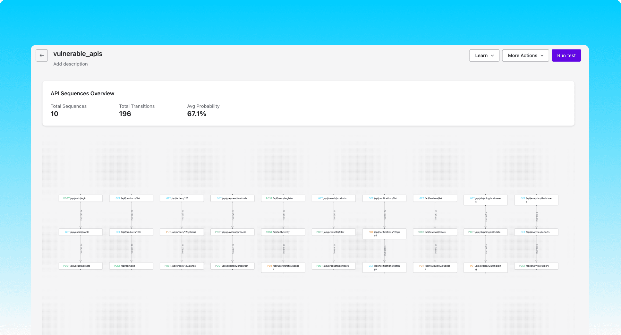
Task: Select the GET /api/shipping/addresses node
Action: coord(486,200)
